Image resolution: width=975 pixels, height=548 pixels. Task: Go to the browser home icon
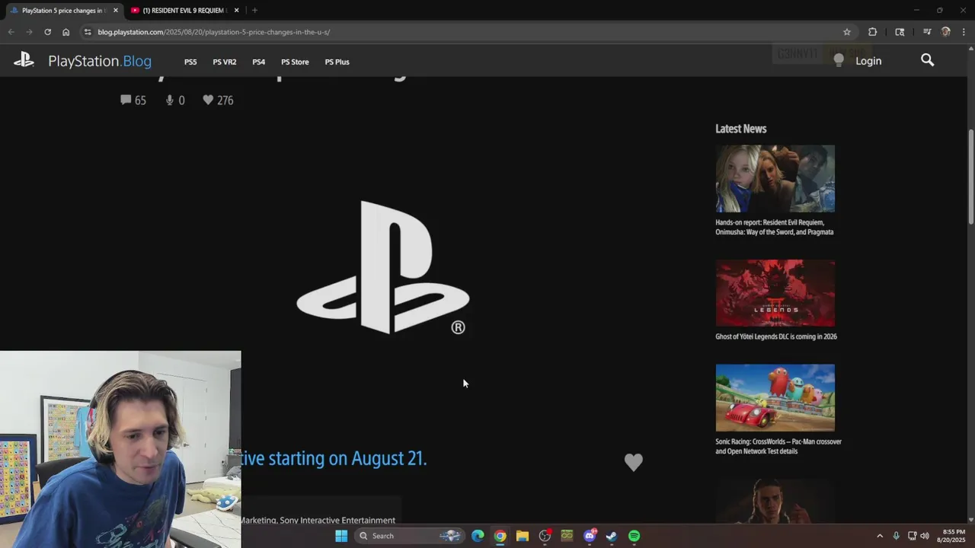point(66,32)
